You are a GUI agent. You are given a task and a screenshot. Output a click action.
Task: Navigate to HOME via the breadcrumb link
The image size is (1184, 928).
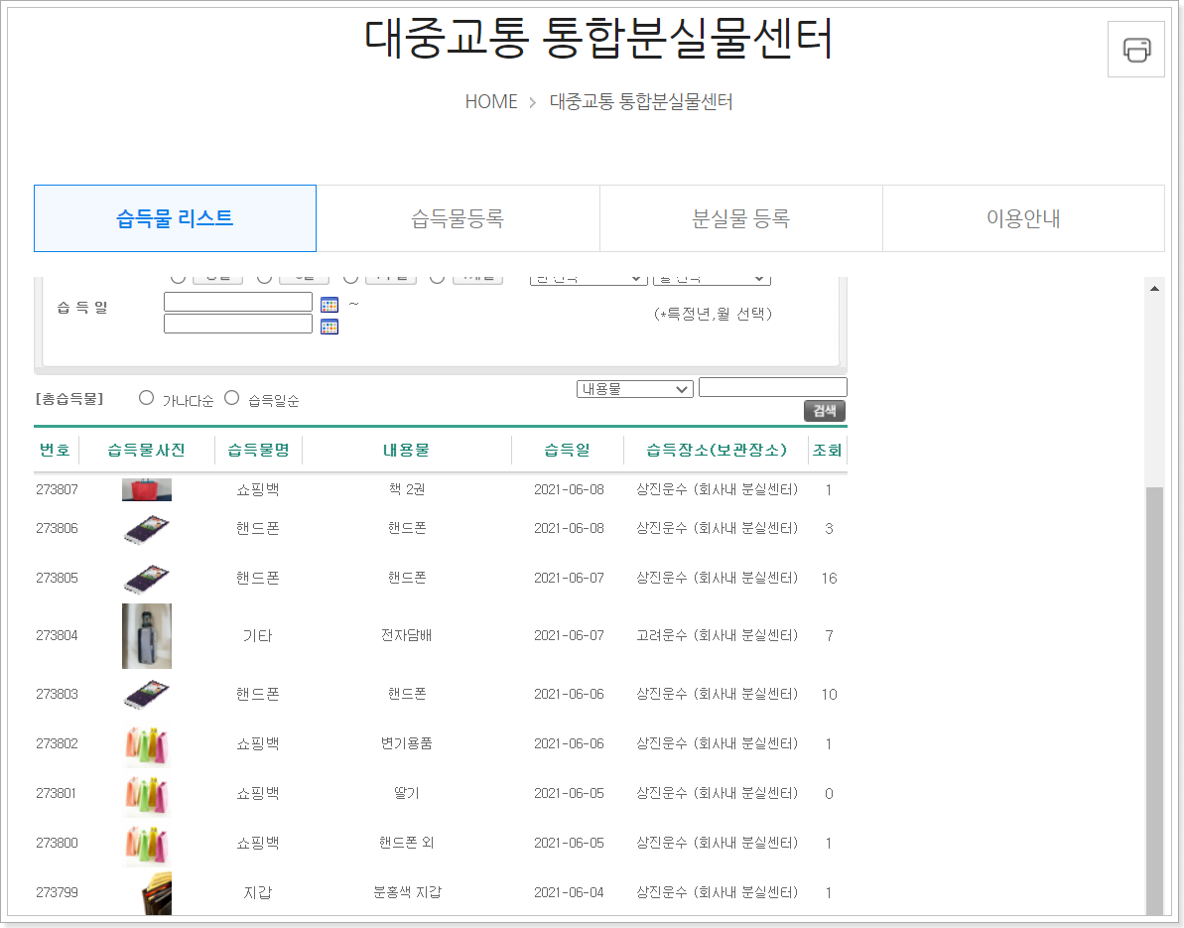[x=490, y=100]
